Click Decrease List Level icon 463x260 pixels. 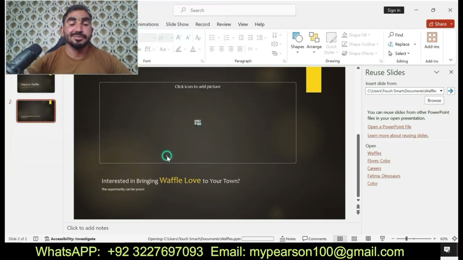[241, 38]
